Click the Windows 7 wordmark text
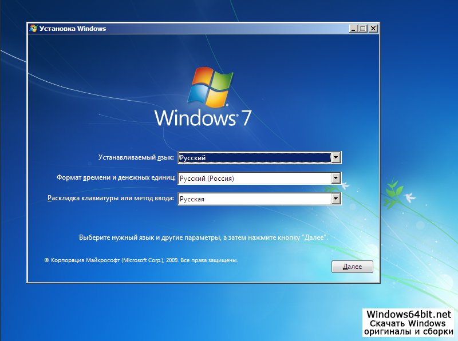The height and width of the screenshot is (341, 458). click(x=203, y=118)
